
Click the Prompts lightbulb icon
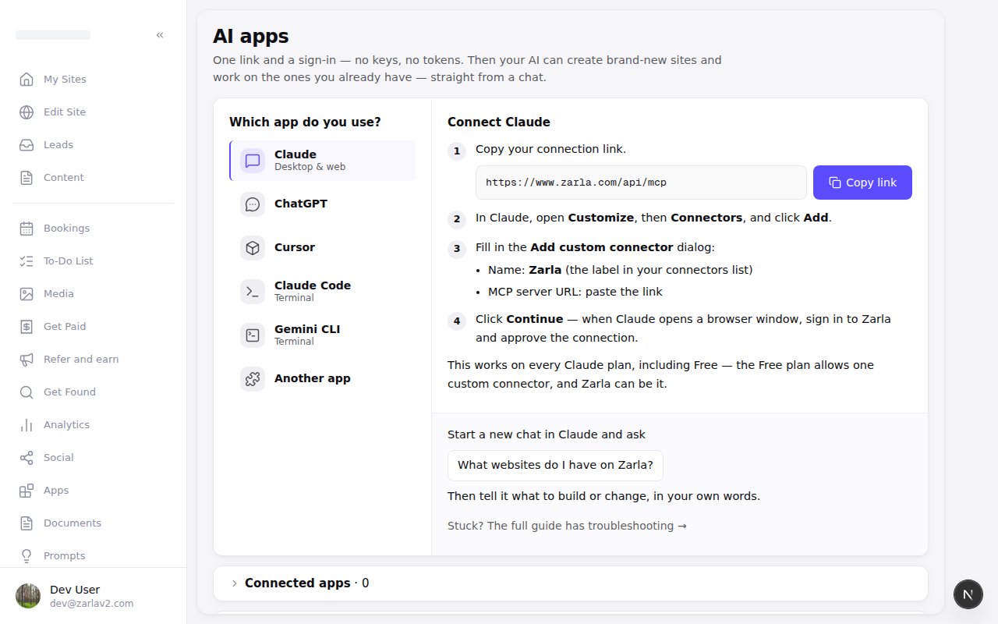click(27, 556)
